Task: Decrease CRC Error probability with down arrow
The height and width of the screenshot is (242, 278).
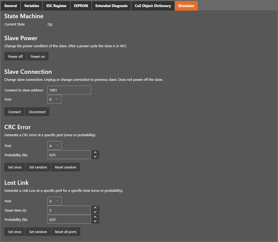Action: click(95, 157)
